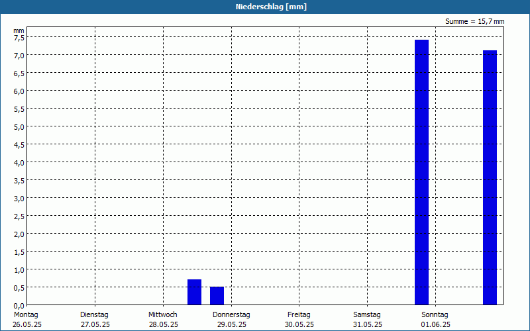Click the Mittwoch 28.05.25 axis label
Viewport: 530px width, 331px height.
click(x=163, y=320)
